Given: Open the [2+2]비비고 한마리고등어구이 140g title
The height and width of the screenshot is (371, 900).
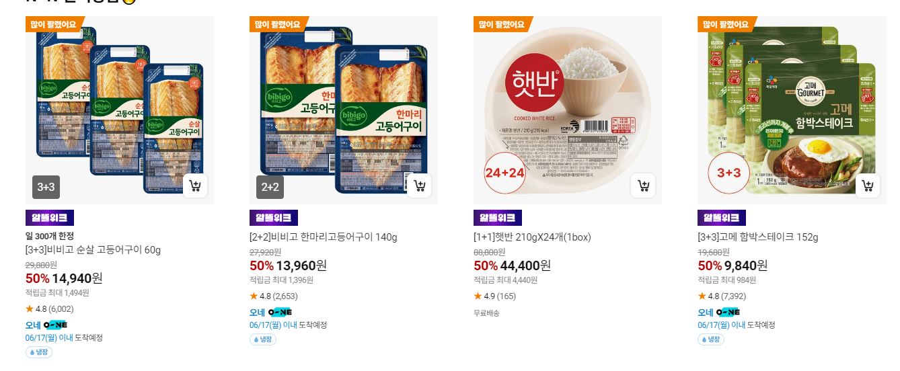Looking at the screenshot, I should coord(324,237).
